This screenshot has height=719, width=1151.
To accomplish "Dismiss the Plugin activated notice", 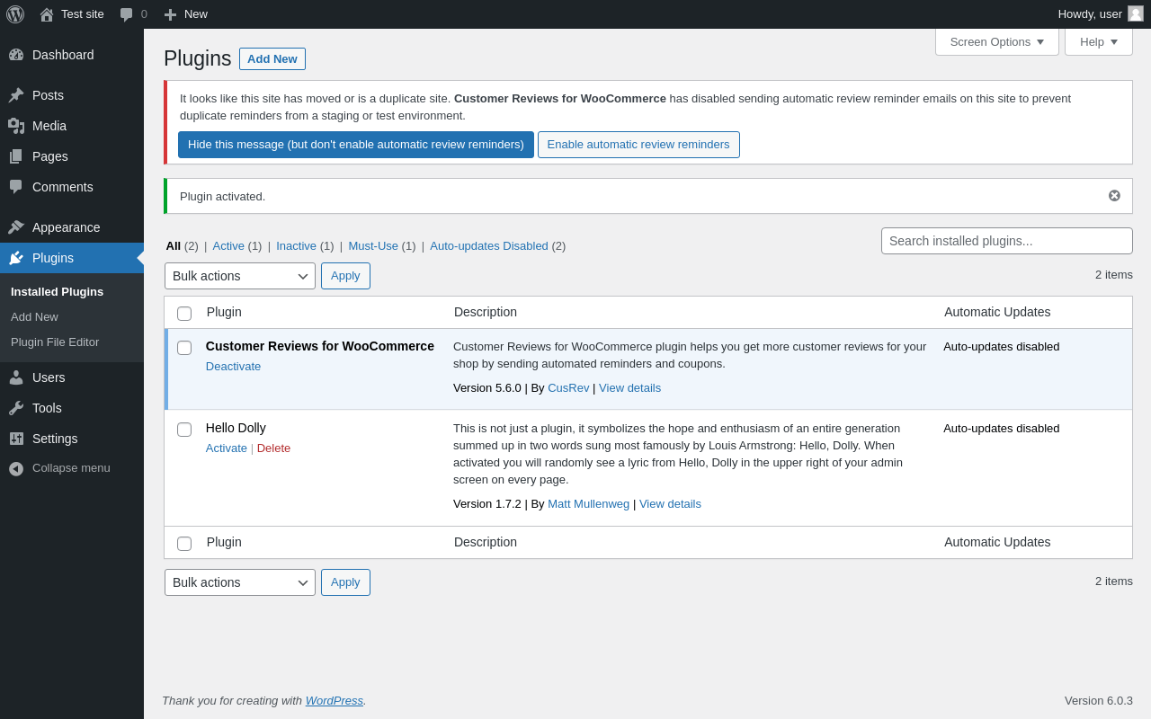I will point(1114,196).
